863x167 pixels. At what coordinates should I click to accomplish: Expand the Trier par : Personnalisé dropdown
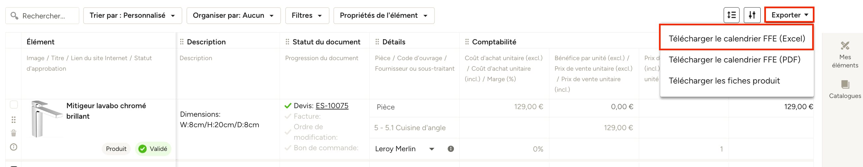coord(132,15)
